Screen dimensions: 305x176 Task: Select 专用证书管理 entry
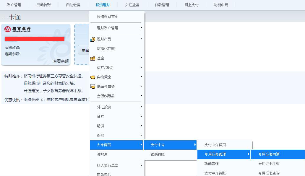pyautogui.click(x=224, y=154)
